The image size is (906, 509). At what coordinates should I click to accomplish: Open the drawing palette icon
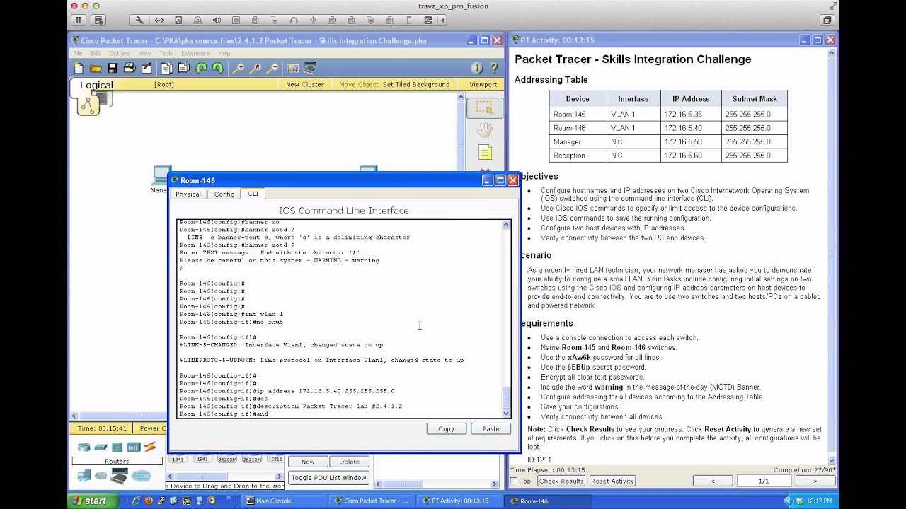[293, 69]
